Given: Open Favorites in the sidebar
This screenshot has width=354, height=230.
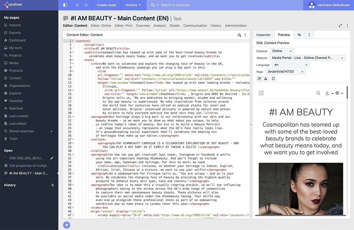Looking at the screenshot, I should point(16,101).
